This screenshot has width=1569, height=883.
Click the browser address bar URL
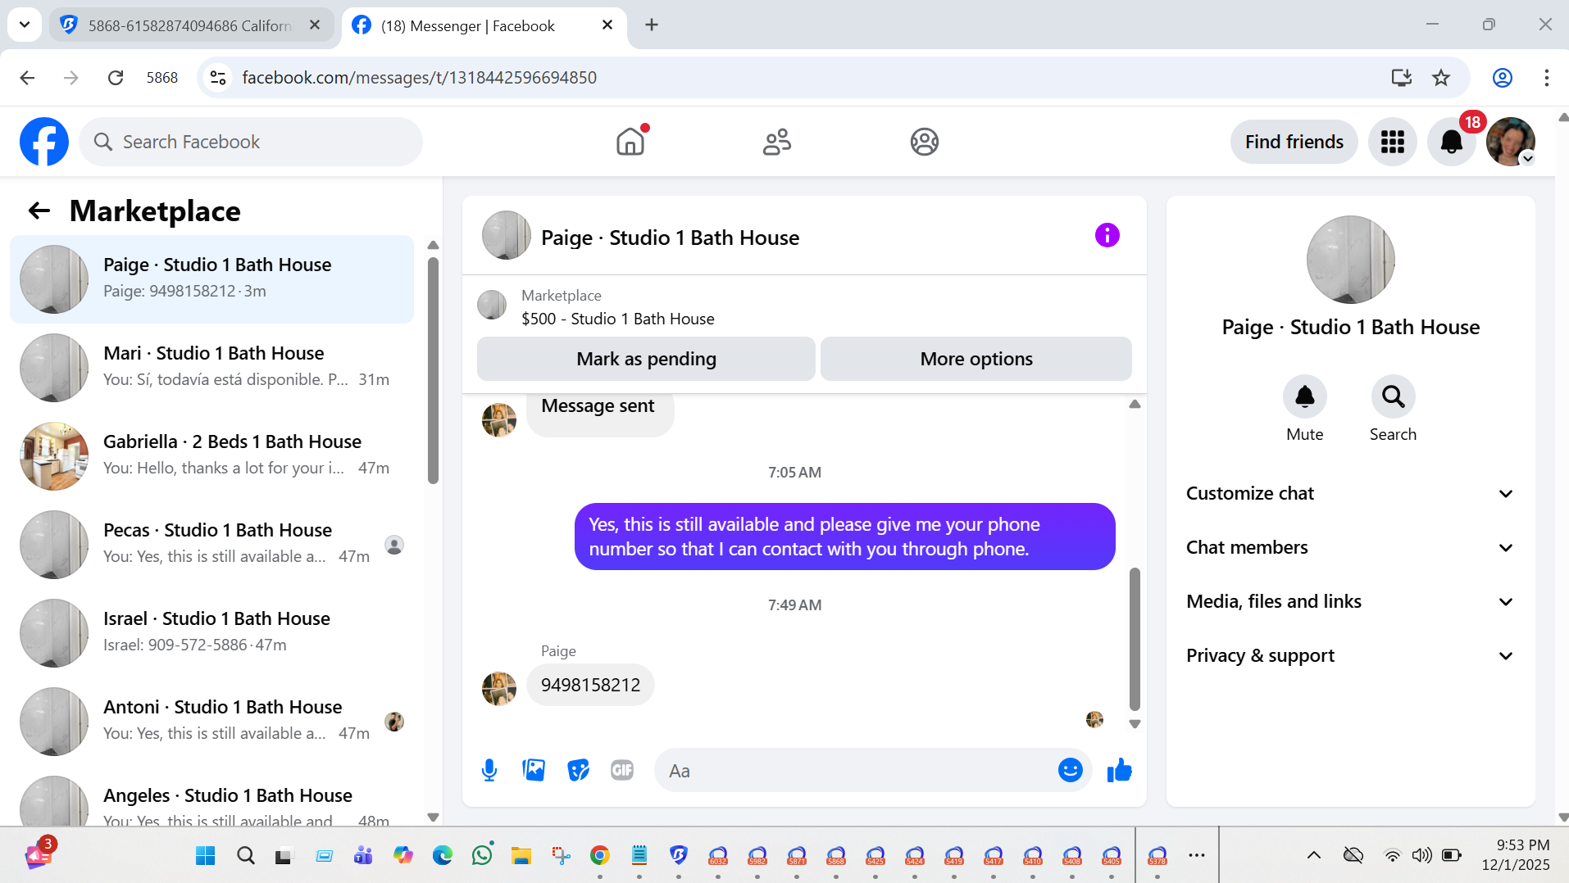[x=420, y=78]
